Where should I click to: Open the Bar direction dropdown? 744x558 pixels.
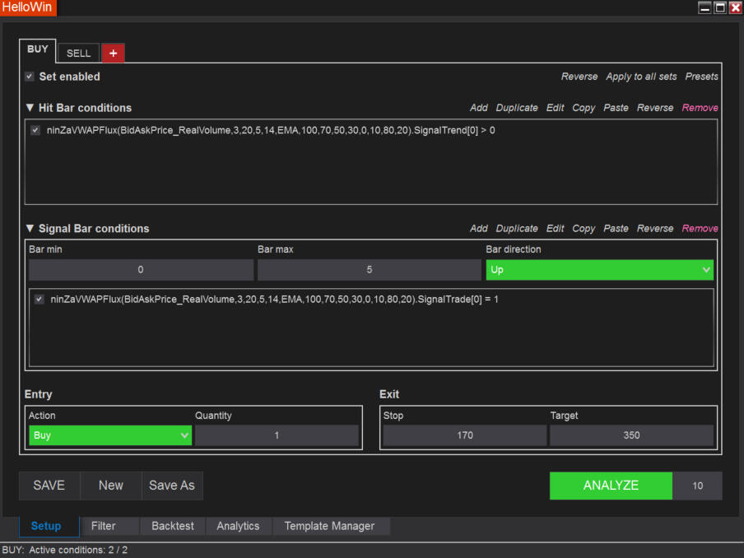[x=599, y=270]
